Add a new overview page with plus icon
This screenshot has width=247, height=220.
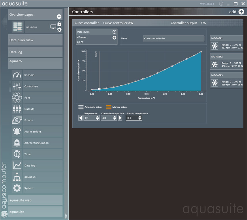[x=59, y=16]
